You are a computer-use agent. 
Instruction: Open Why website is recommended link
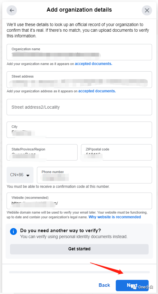pyautogui.click(x=115, y=217)
